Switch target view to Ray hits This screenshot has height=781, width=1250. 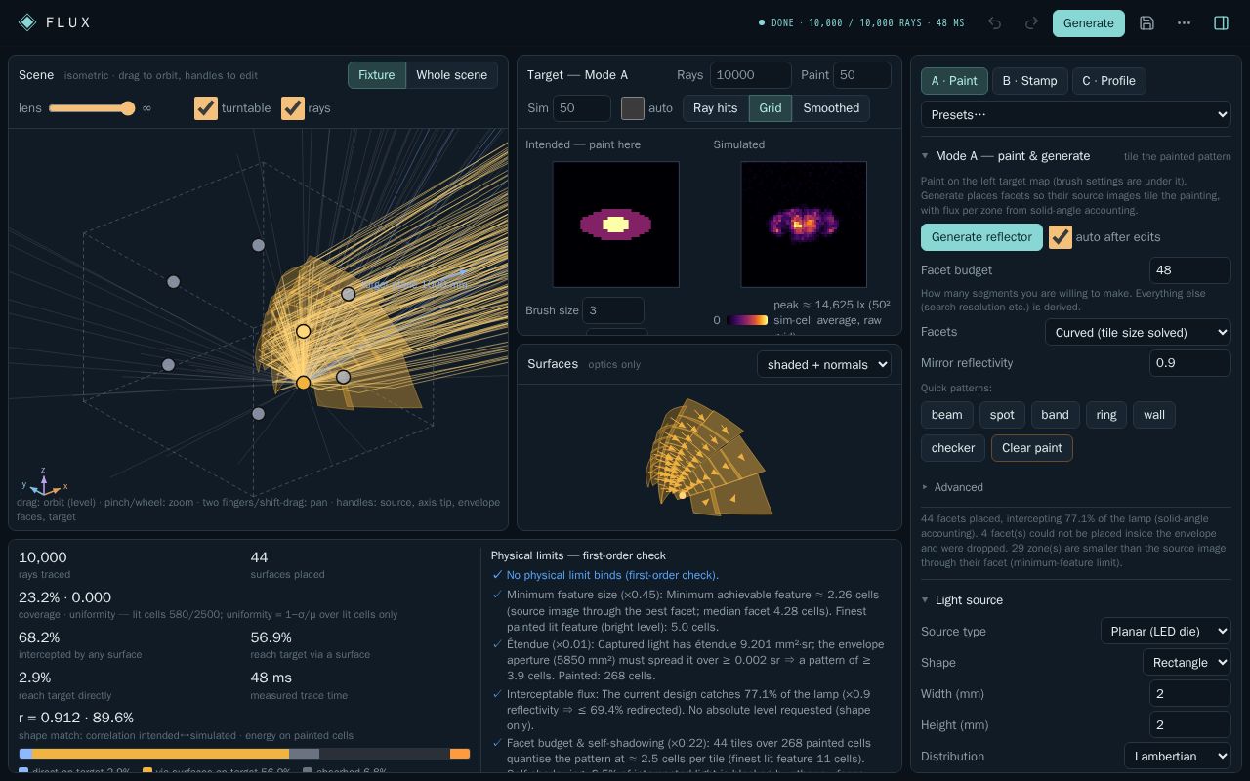click(x=716, y=108)
